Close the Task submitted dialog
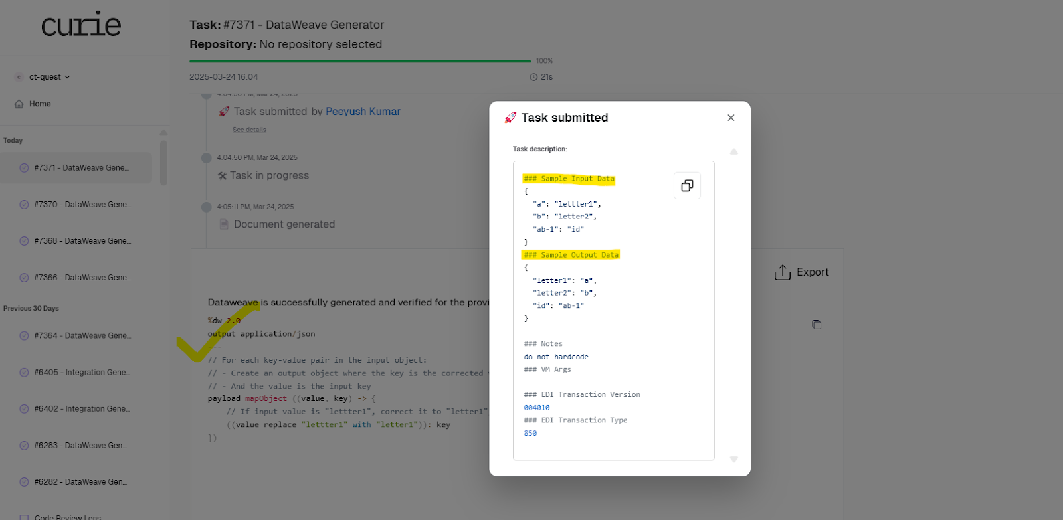 tap(731, 118)
